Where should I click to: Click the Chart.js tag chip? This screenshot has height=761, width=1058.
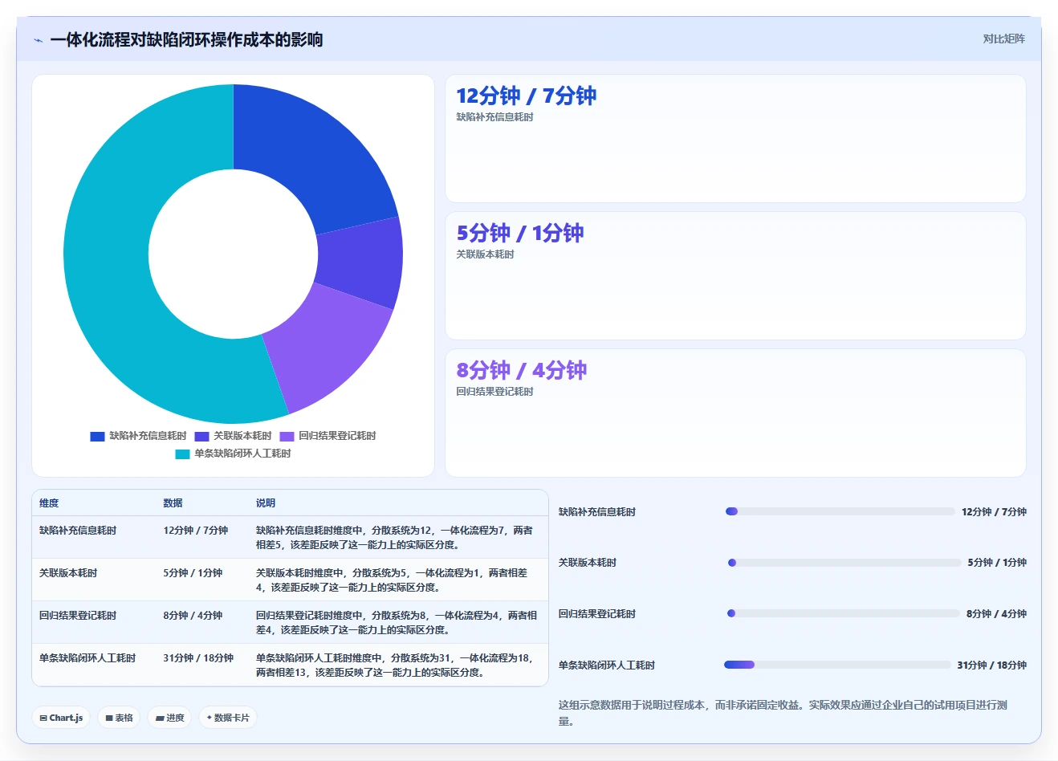[x=61, y=718]
